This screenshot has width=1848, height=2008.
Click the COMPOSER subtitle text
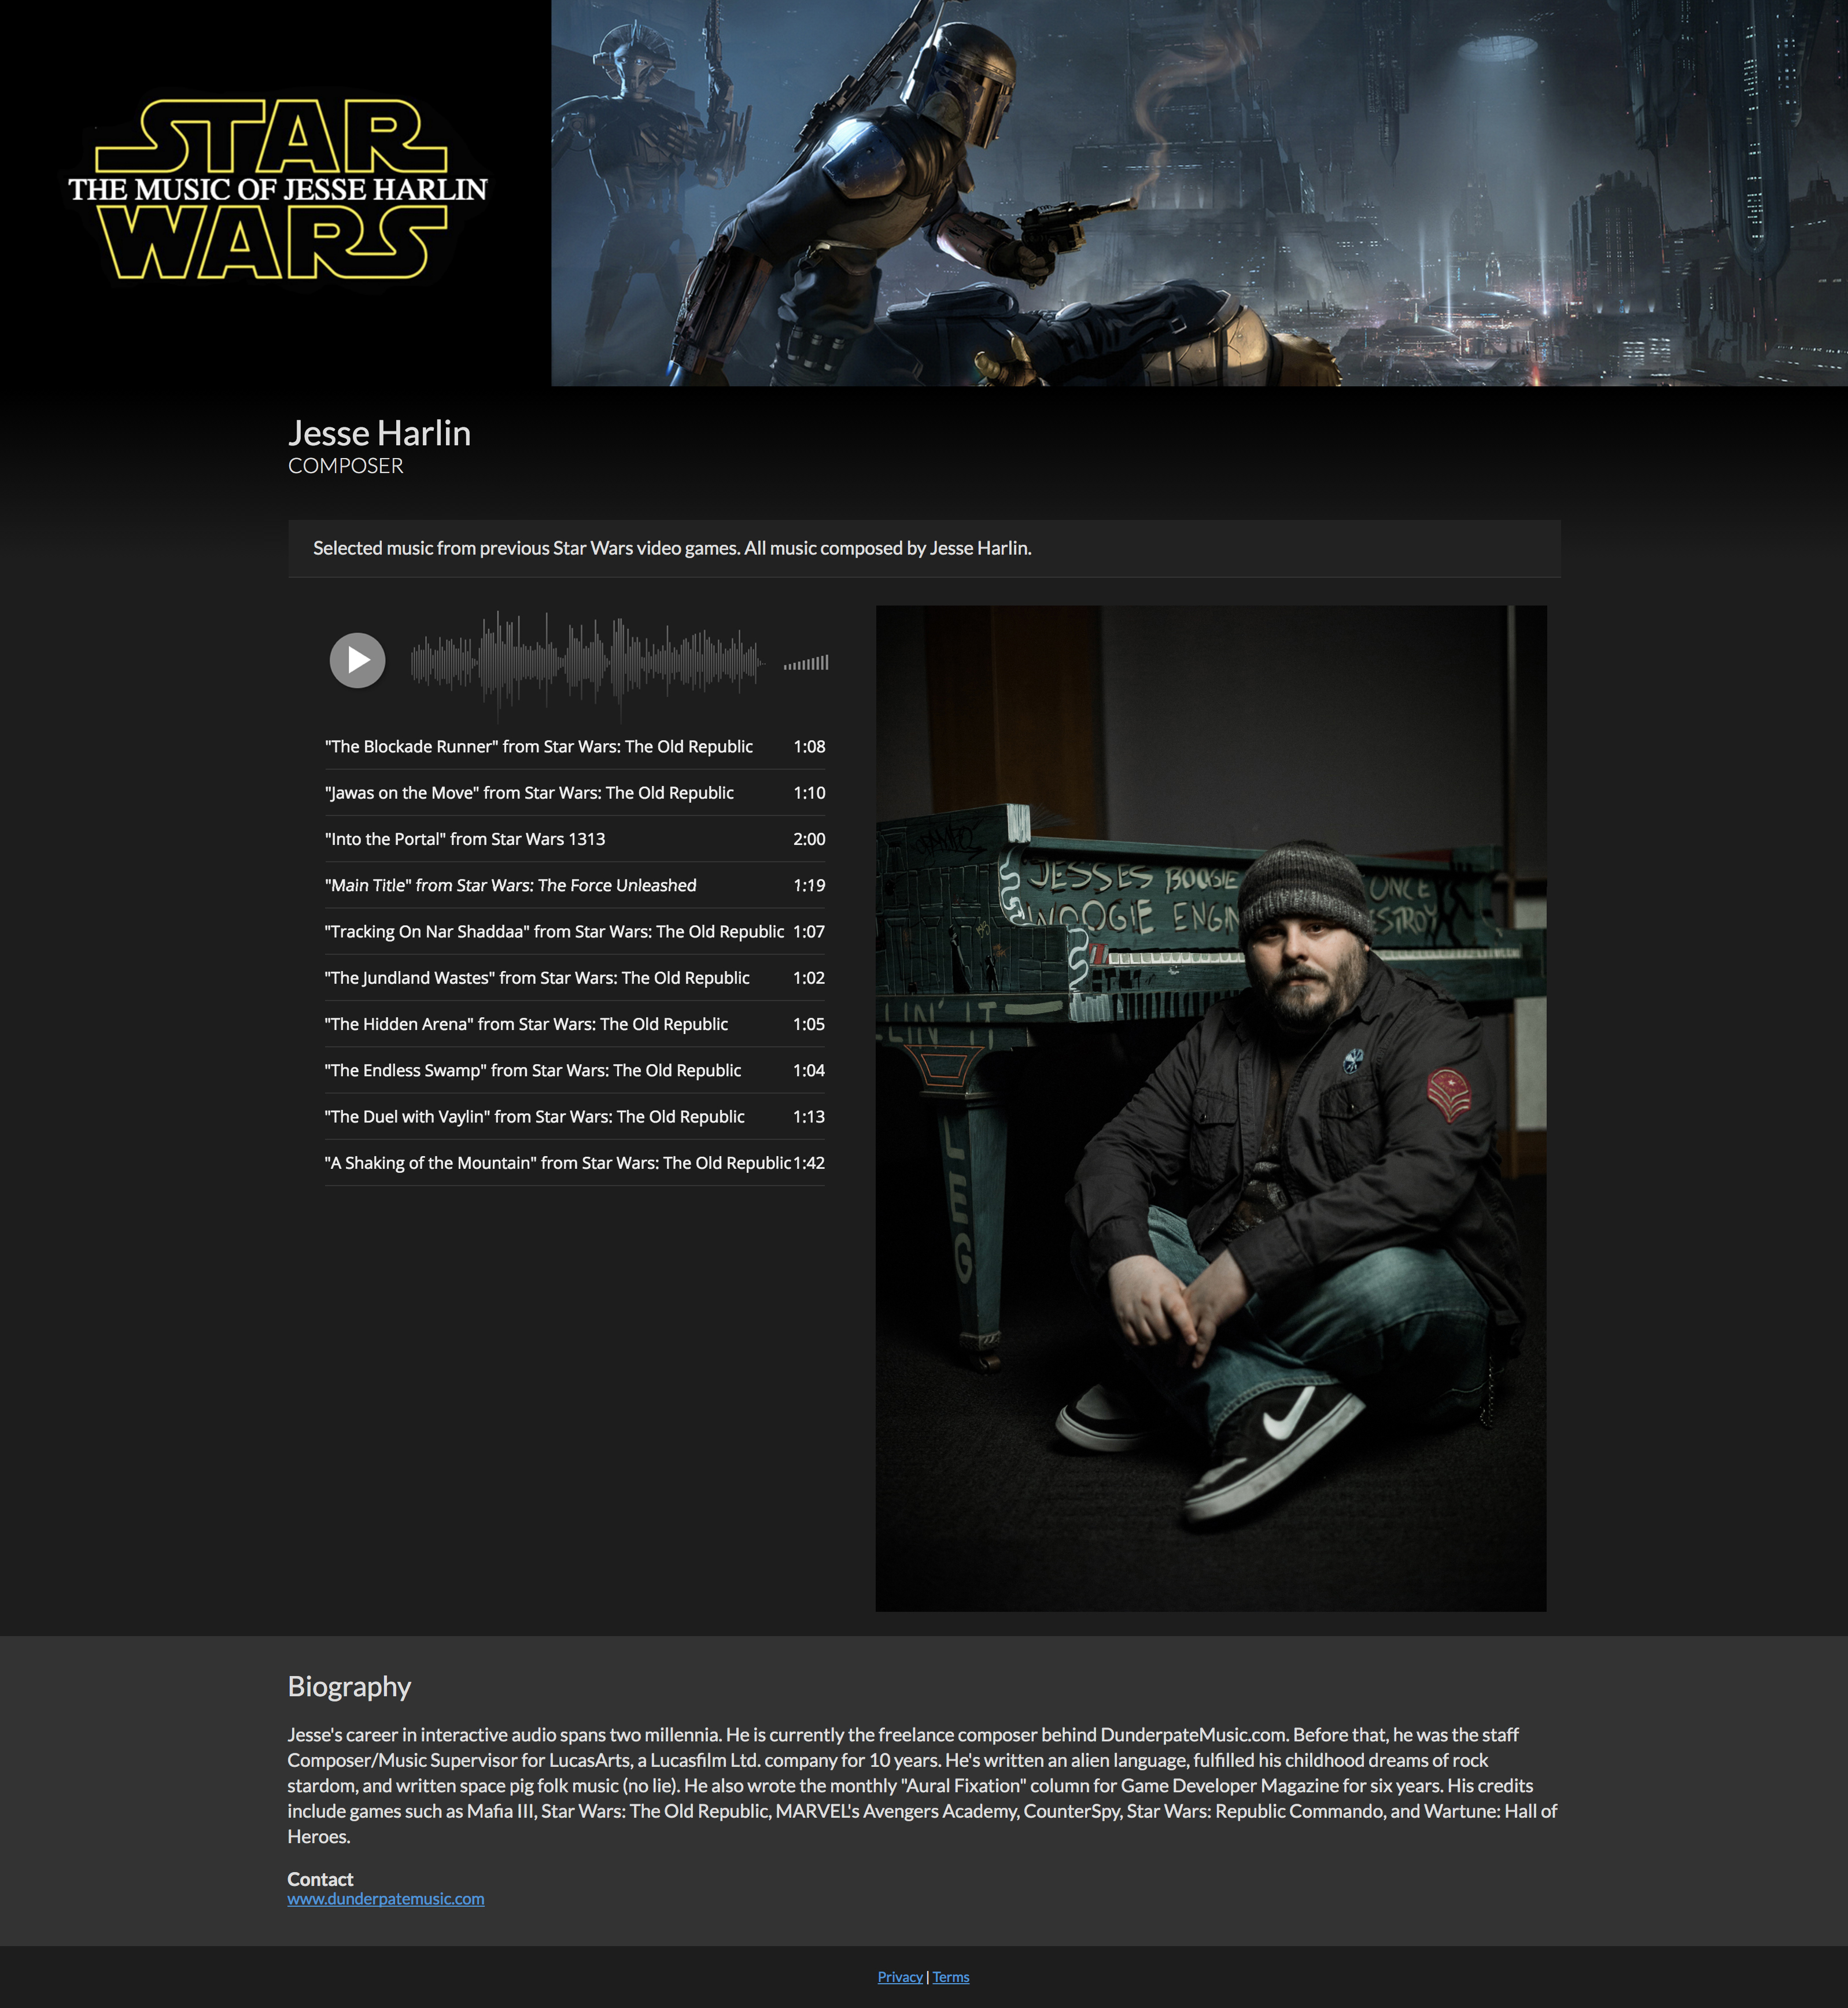point(346,466)
